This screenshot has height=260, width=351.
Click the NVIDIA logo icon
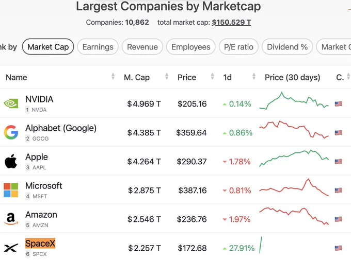click(11, 103)
